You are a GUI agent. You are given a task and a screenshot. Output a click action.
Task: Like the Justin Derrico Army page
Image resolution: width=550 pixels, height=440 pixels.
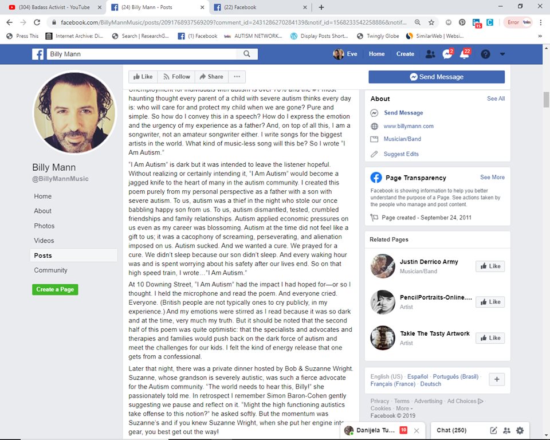tap(490, 266)
